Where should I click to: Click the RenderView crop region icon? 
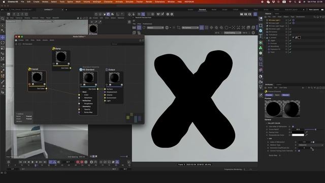179,27
